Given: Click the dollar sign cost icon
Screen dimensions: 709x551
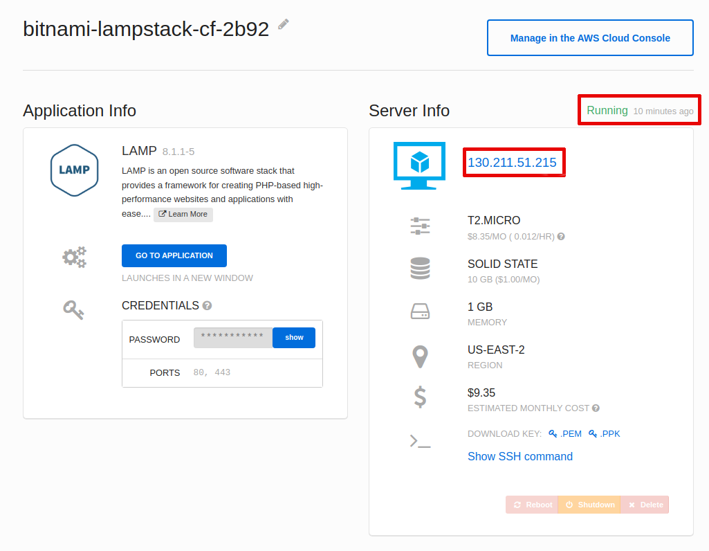Looking at the screenshot, I should [420, 397].
